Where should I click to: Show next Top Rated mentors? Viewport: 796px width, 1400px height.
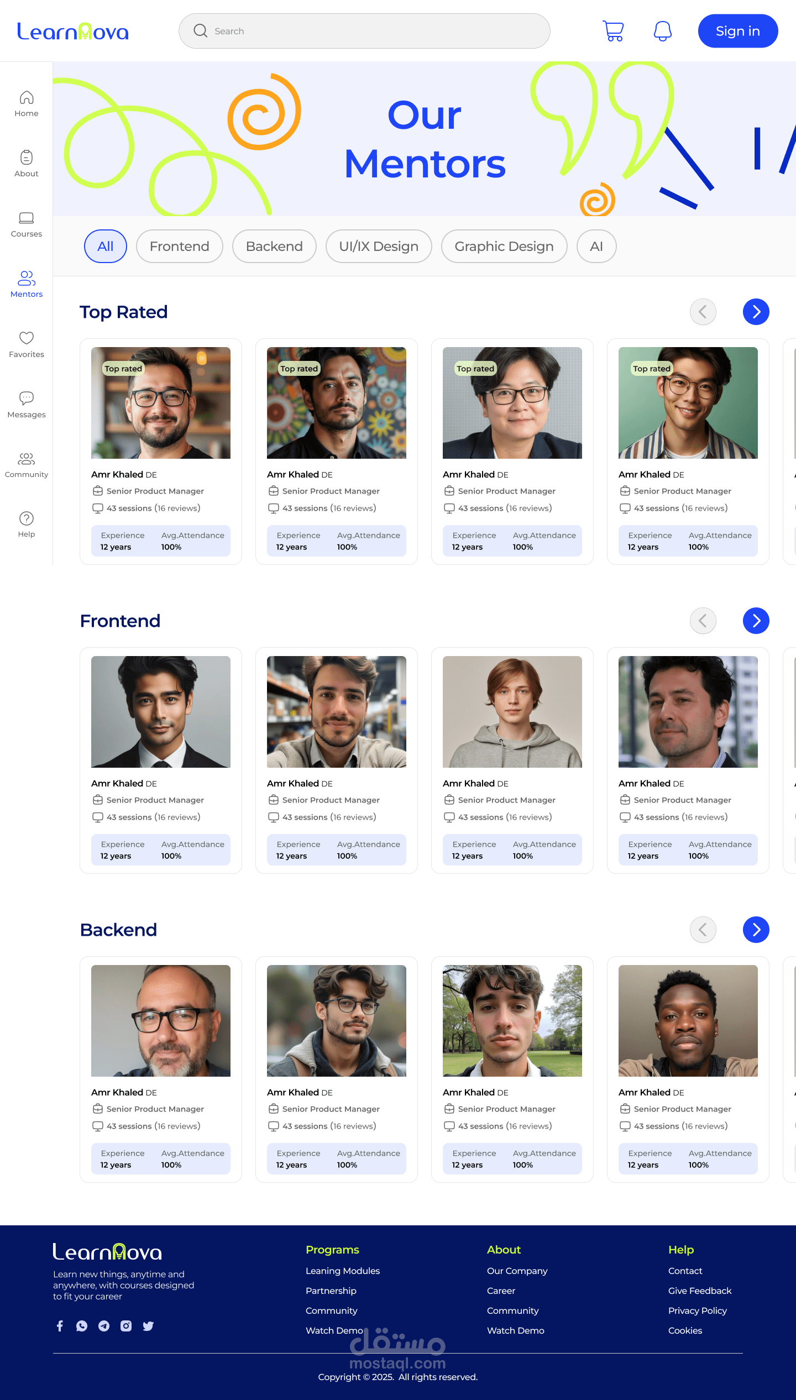click(756, 312)
